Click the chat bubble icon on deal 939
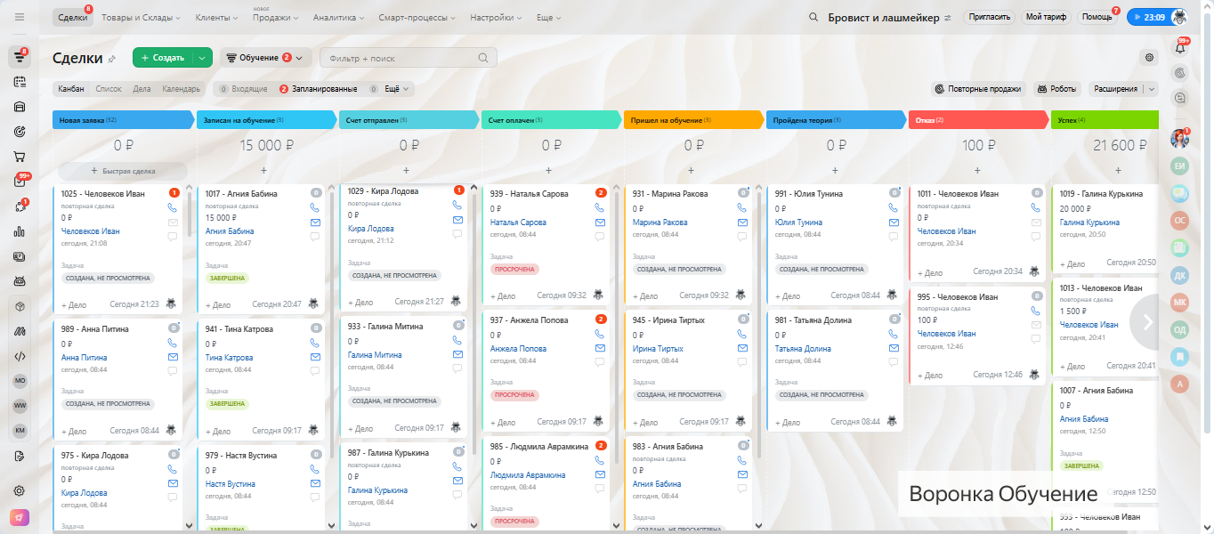 tap(600, 235)
